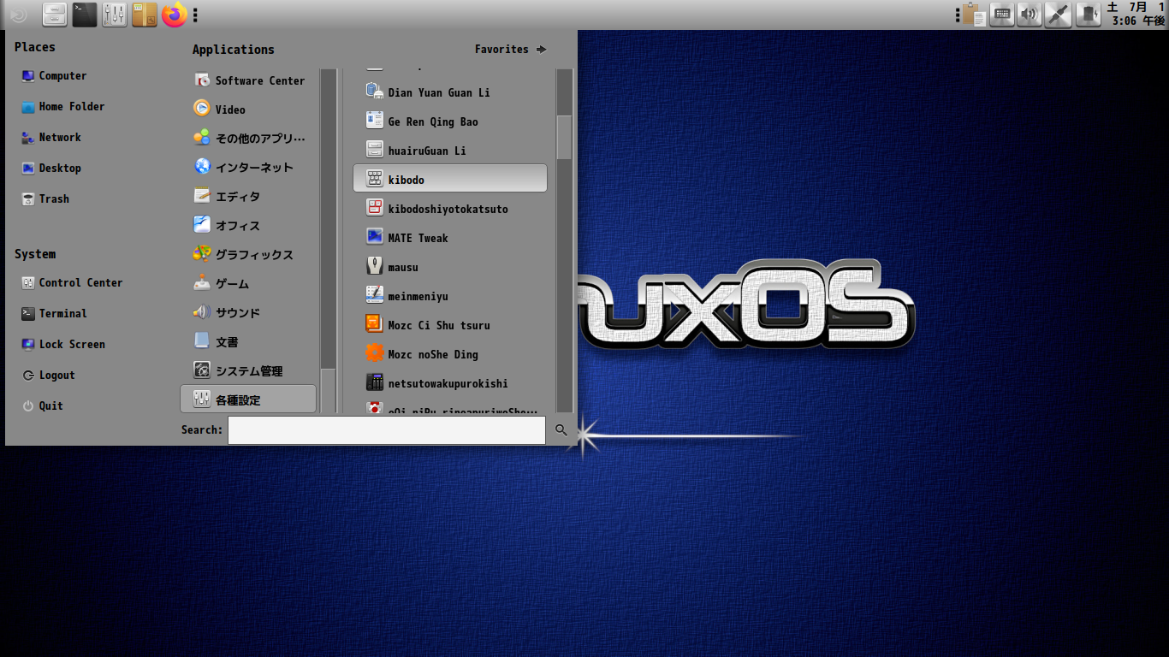Launch MATE Tweak
The image size is (1169, 657).
pos(450,238)
